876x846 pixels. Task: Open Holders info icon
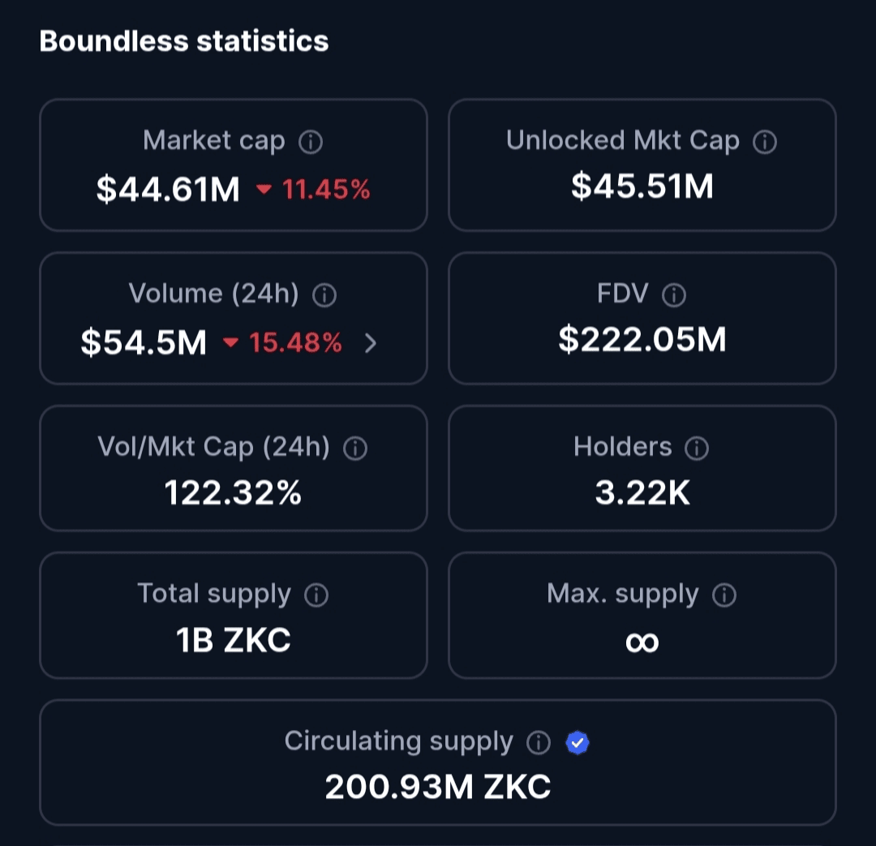pyautogui.click(x=697, y=449)
